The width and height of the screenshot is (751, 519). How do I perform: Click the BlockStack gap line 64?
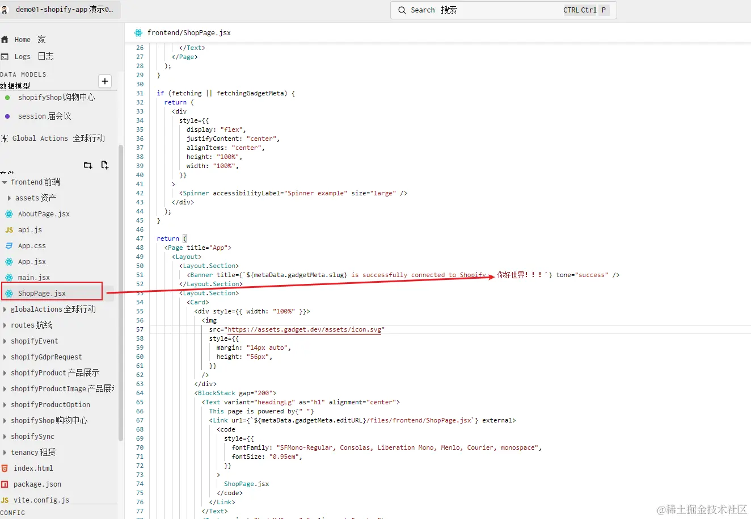coord(235,393)
